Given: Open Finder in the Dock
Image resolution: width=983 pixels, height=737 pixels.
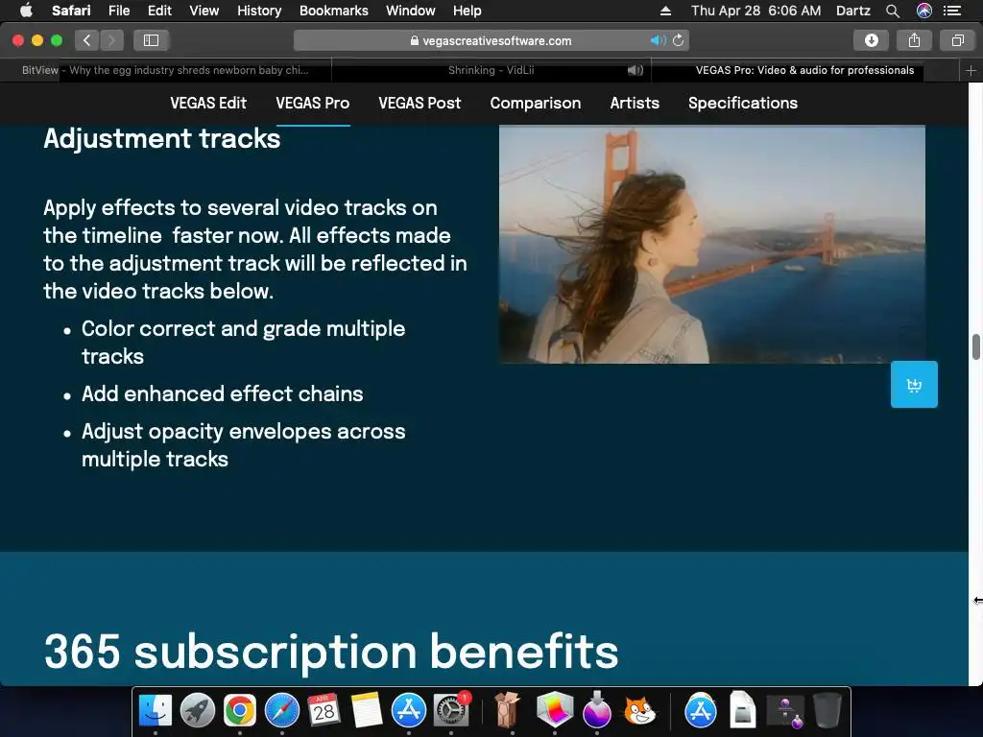Looking at the screenshot, I should coord(155,710).
